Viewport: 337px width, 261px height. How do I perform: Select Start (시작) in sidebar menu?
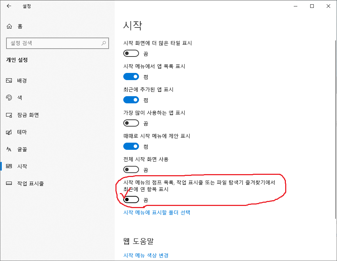[22, 166]
